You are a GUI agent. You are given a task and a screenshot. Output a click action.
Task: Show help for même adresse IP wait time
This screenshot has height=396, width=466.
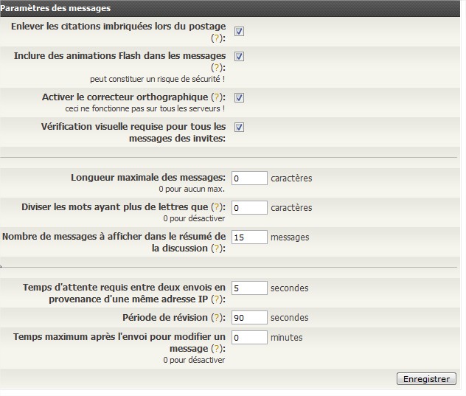coord(217,299)
